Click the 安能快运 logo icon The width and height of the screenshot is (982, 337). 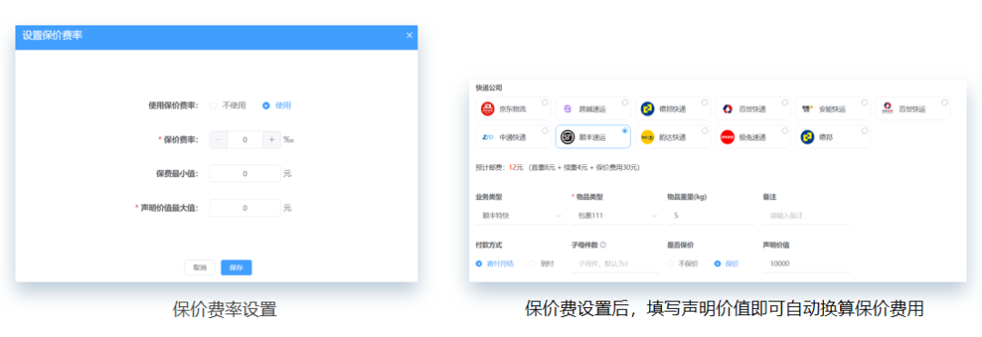coord(807,109)
